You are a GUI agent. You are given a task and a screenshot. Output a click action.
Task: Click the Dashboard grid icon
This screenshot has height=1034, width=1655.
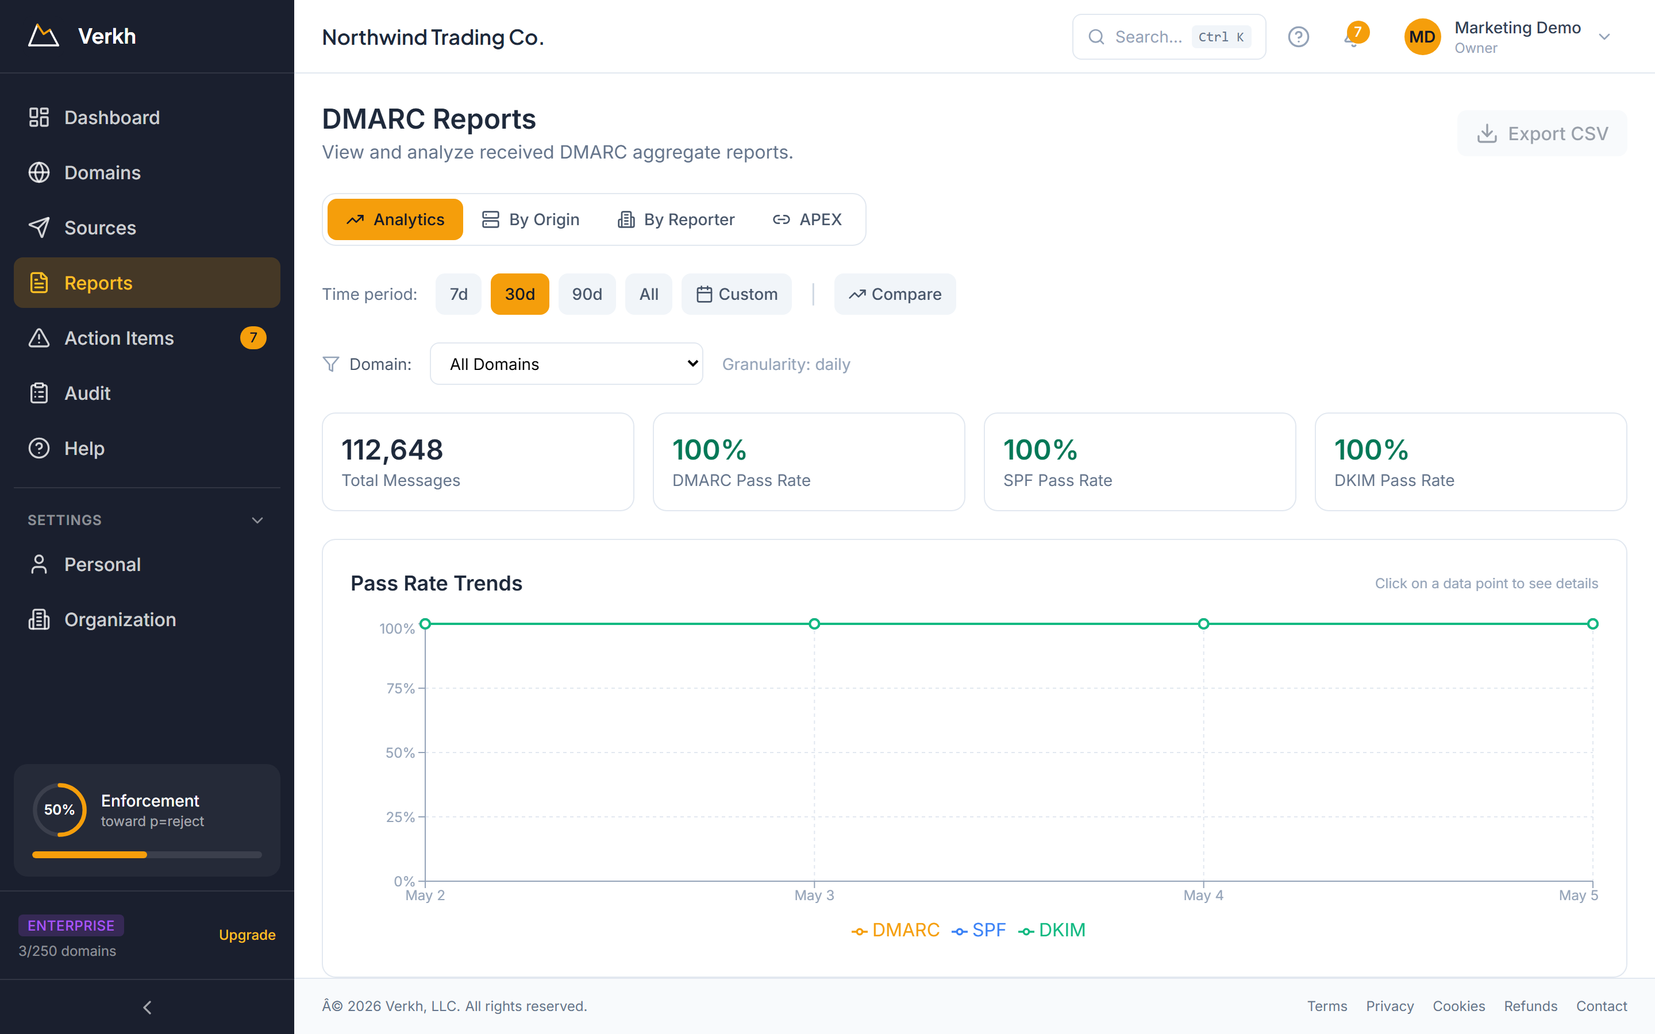click(x=39, y=118)
